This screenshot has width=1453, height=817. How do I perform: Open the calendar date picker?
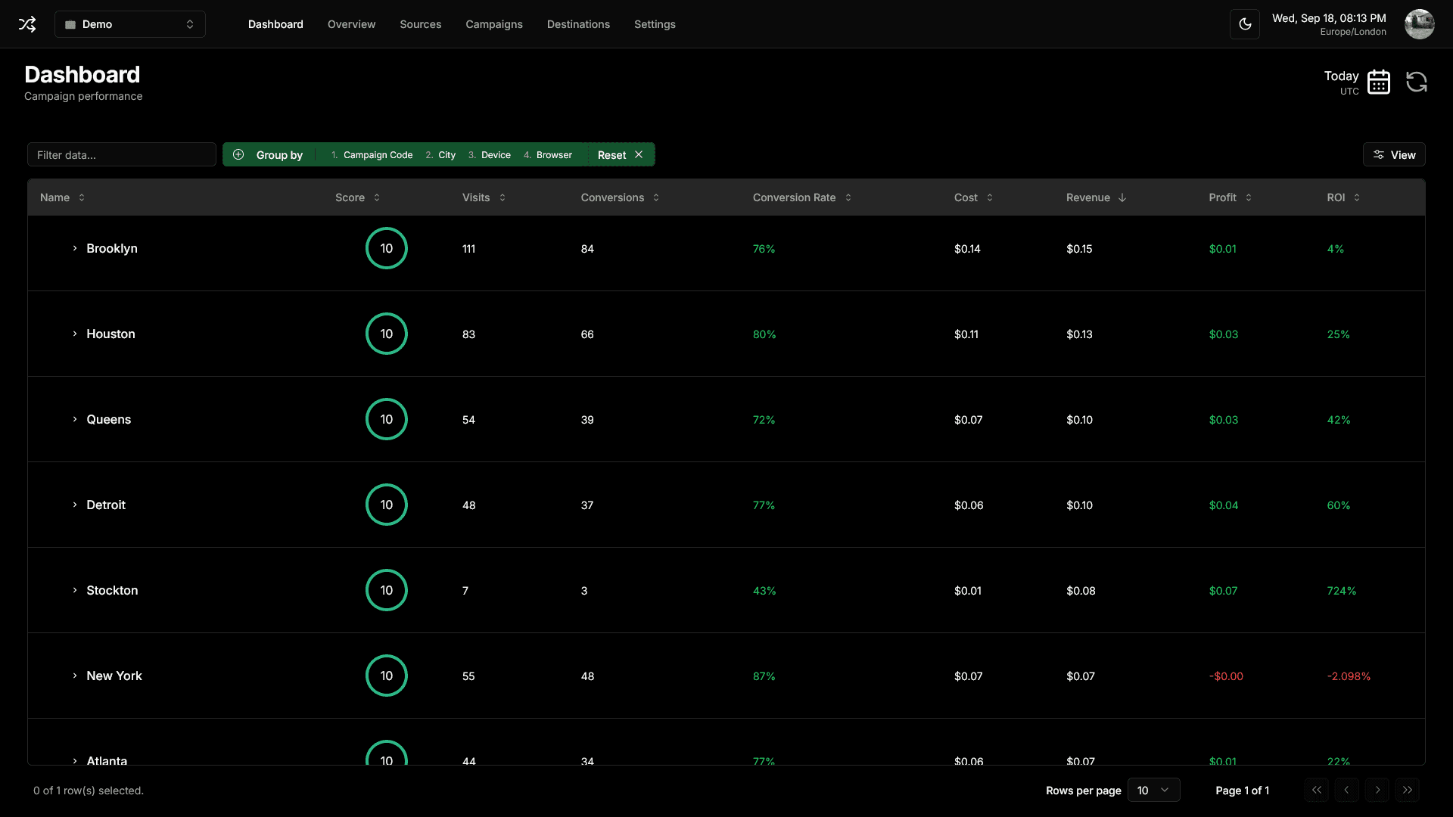coord(1379,82)
